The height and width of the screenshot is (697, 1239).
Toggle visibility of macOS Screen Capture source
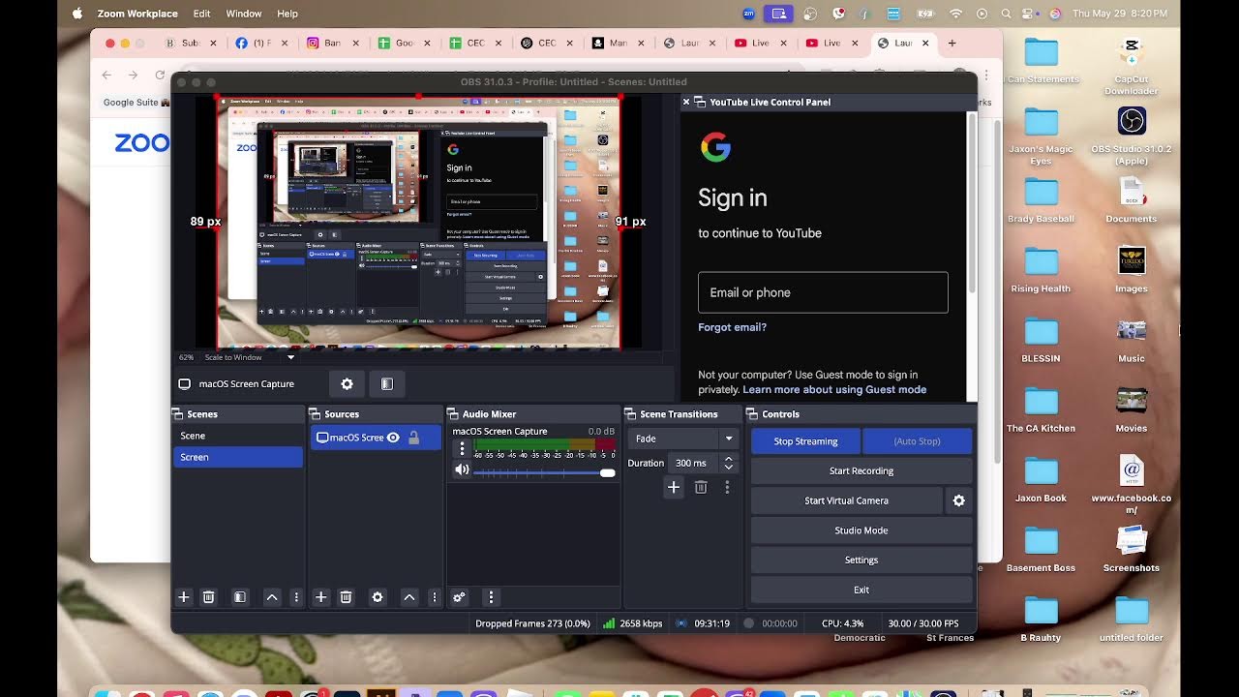click(393, 438)
